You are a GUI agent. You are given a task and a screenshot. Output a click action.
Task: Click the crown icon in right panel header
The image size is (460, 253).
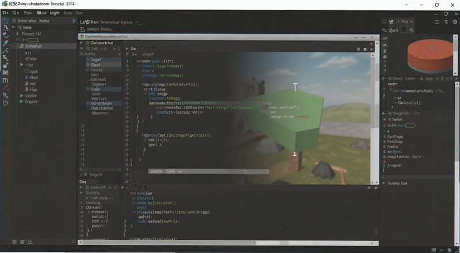coord(391,21)
